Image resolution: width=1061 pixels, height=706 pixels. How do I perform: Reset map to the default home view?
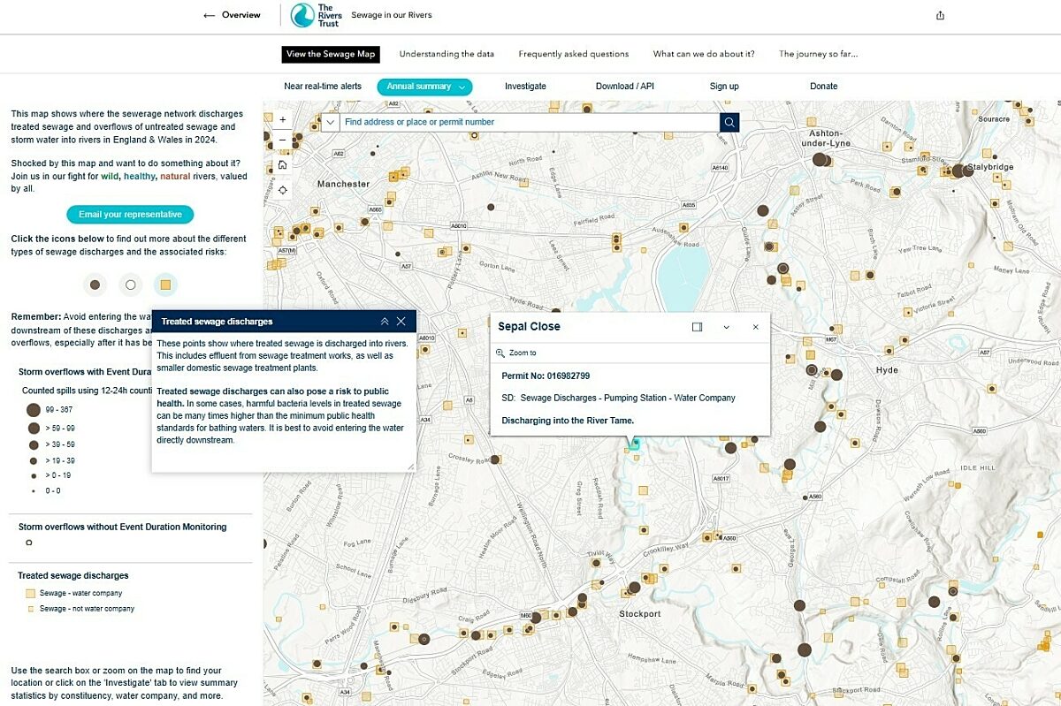[x=282, y=165]
